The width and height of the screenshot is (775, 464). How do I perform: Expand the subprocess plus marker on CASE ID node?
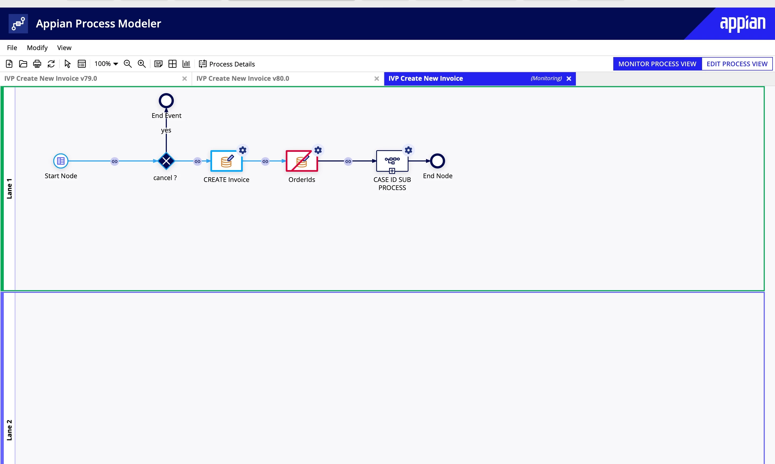click(392, 171)
